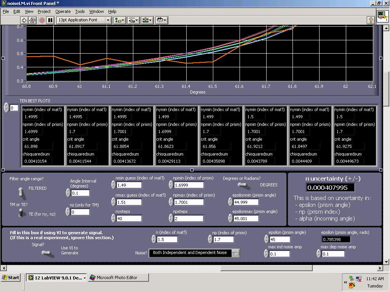Viewport: 390px width, 292px height.
Task: Open the Reorder tool
Action: [x=161, y=20]
